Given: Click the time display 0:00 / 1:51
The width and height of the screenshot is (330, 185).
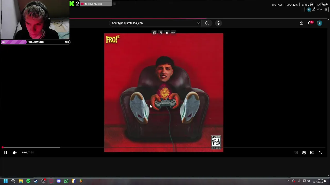Looking at the screenshot, I should click(28, 153).
